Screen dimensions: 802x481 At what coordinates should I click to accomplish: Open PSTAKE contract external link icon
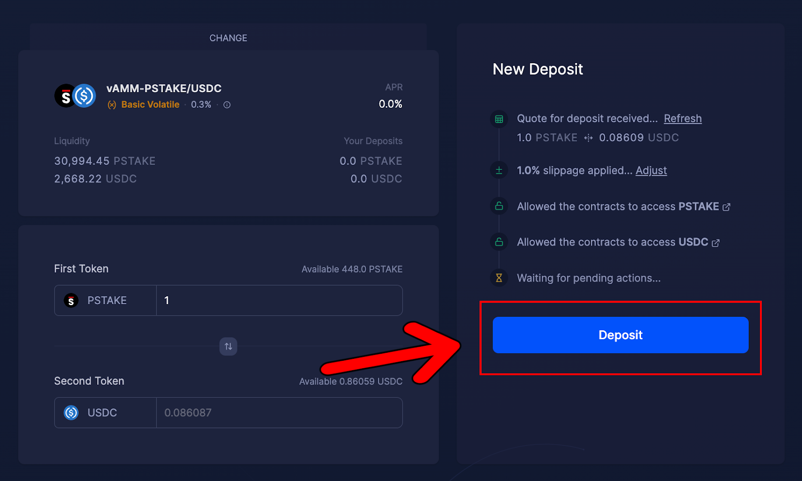click(726, 207)
